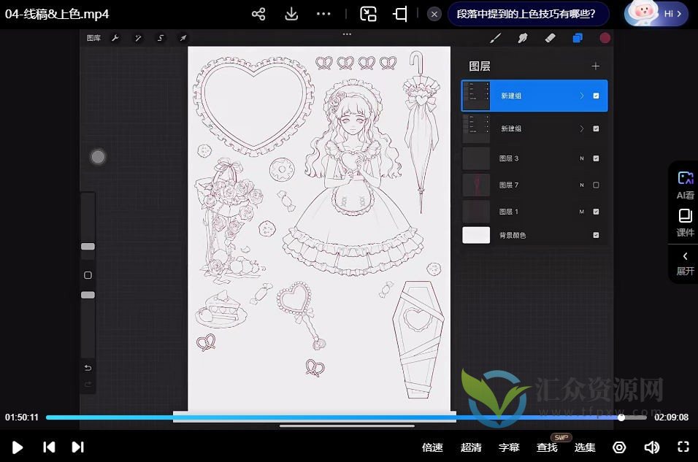Toggle 背景颜色 layer visibility checkbox

(596, 235)
